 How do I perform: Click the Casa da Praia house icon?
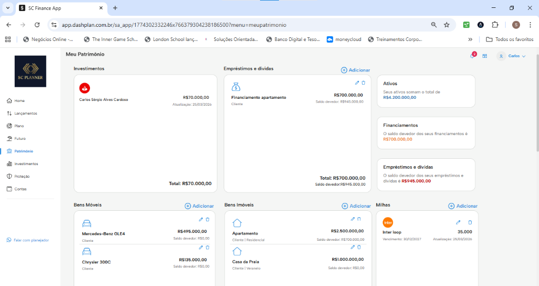(237, 251)
